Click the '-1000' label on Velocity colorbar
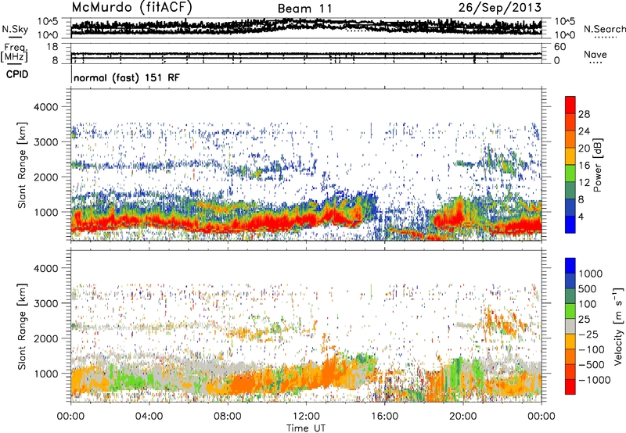626x433 pixels. (x=594, y=380)
